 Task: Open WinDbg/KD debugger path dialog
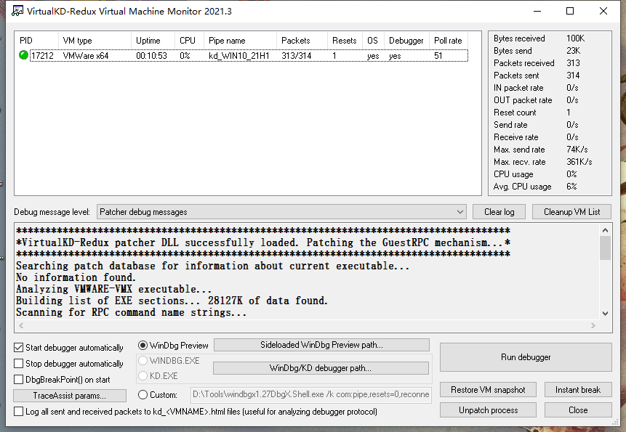coord(321,368)
